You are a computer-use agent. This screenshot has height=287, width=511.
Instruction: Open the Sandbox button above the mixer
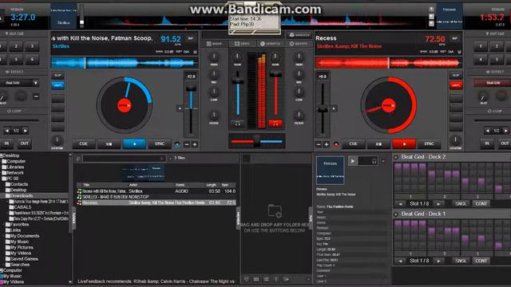point(299,35)
